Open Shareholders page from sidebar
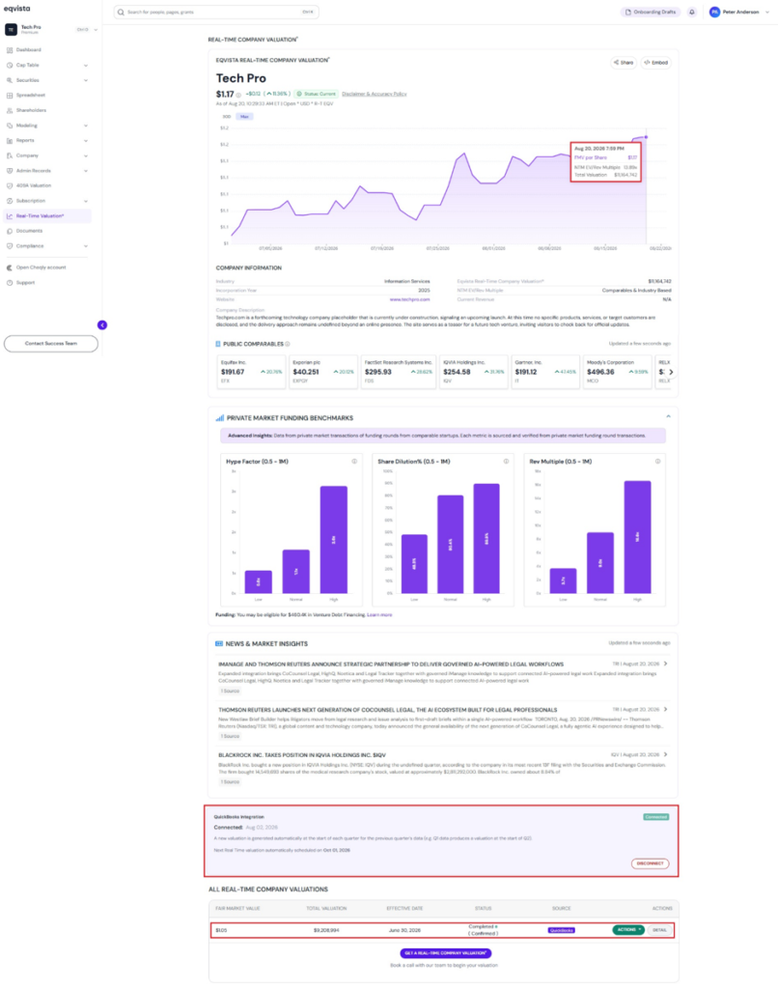 (32, 110)
